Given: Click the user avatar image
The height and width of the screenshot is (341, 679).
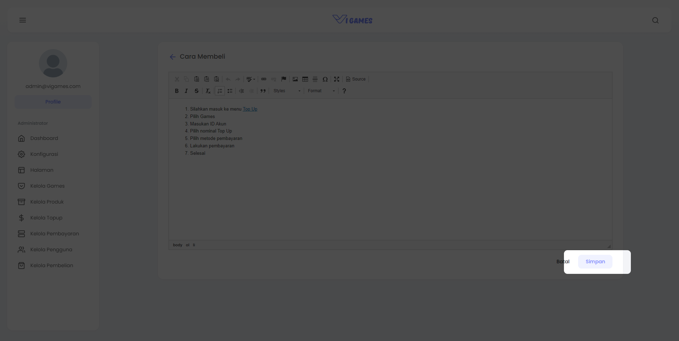Looking at the screenshot, I should click(x=53, y=63).
